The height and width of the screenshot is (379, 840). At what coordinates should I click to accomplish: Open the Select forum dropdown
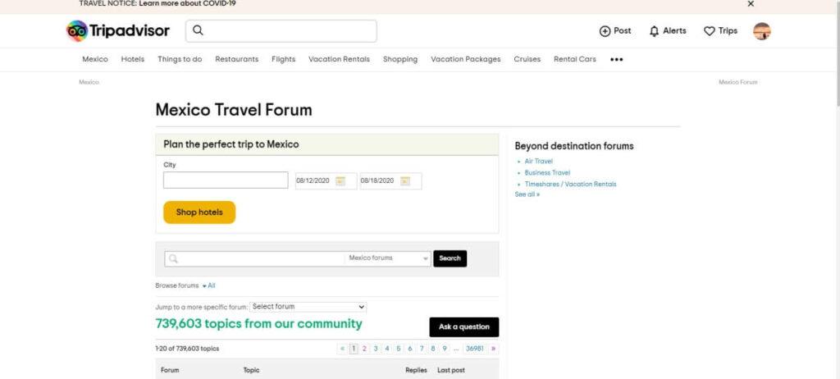coord(308,307)
